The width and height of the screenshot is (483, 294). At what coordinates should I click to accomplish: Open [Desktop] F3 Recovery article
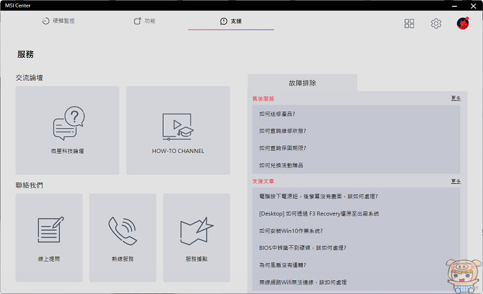(319, 213)
